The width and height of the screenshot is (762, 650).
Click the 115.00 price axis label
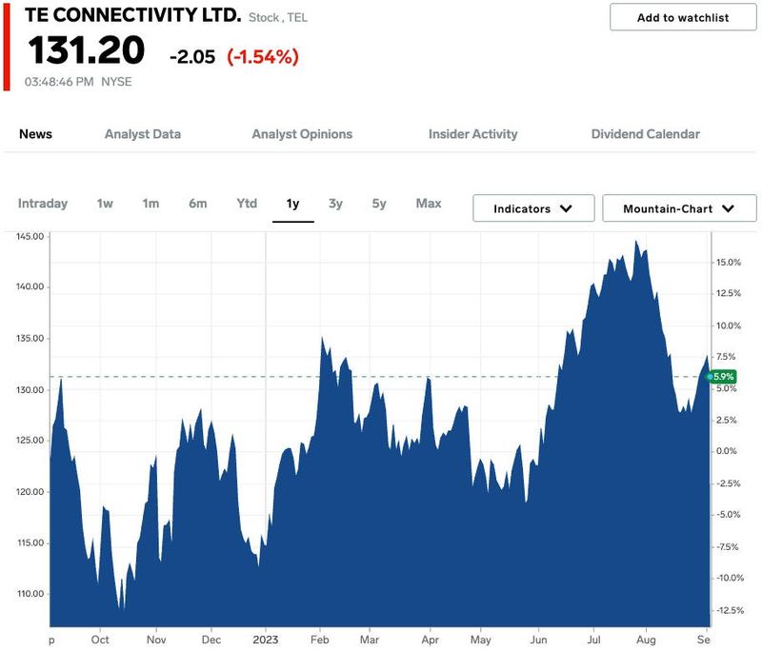click(x=30, y=542)
